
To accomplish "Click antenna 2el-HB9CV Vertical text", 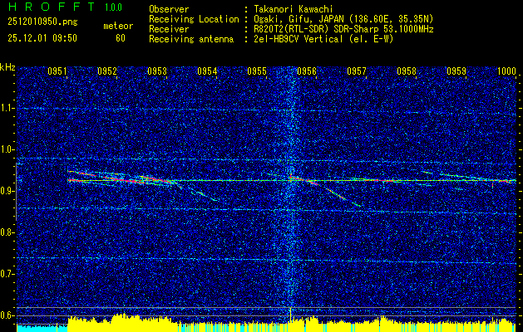I will click(323, 39).
